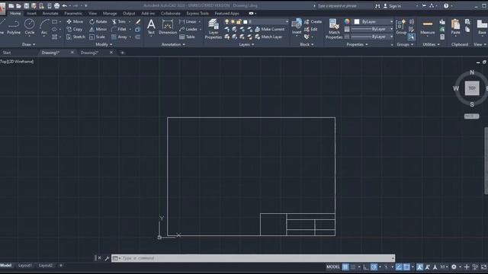Select the Polyline tool
This screenshot has height=274, width=488.
[x=14, y=27]
